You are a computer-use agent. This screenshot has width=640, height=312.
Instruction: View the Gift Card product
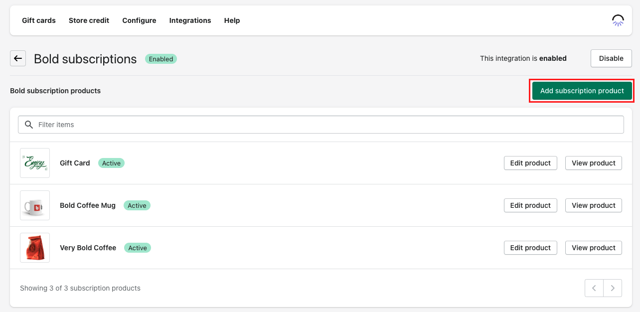pos(594,163)
